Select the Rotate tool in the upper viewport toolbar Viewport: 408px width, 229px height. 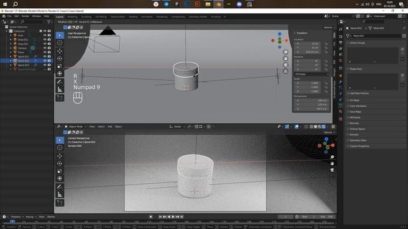tap(60, 59)
